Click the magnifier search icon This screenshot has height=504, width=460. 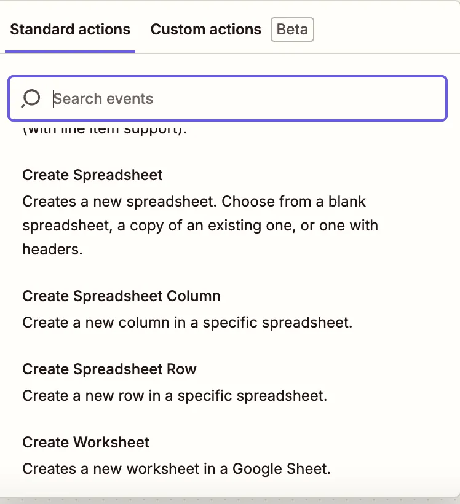(x=31, y=98)
